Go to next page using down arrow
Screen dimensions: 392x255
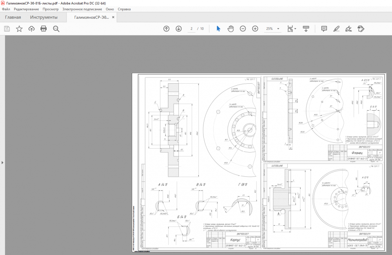coord(179,29)
